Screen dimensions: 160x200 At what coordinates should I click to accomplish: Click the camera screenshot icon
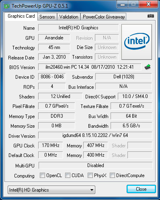click(x=151, y=16)
